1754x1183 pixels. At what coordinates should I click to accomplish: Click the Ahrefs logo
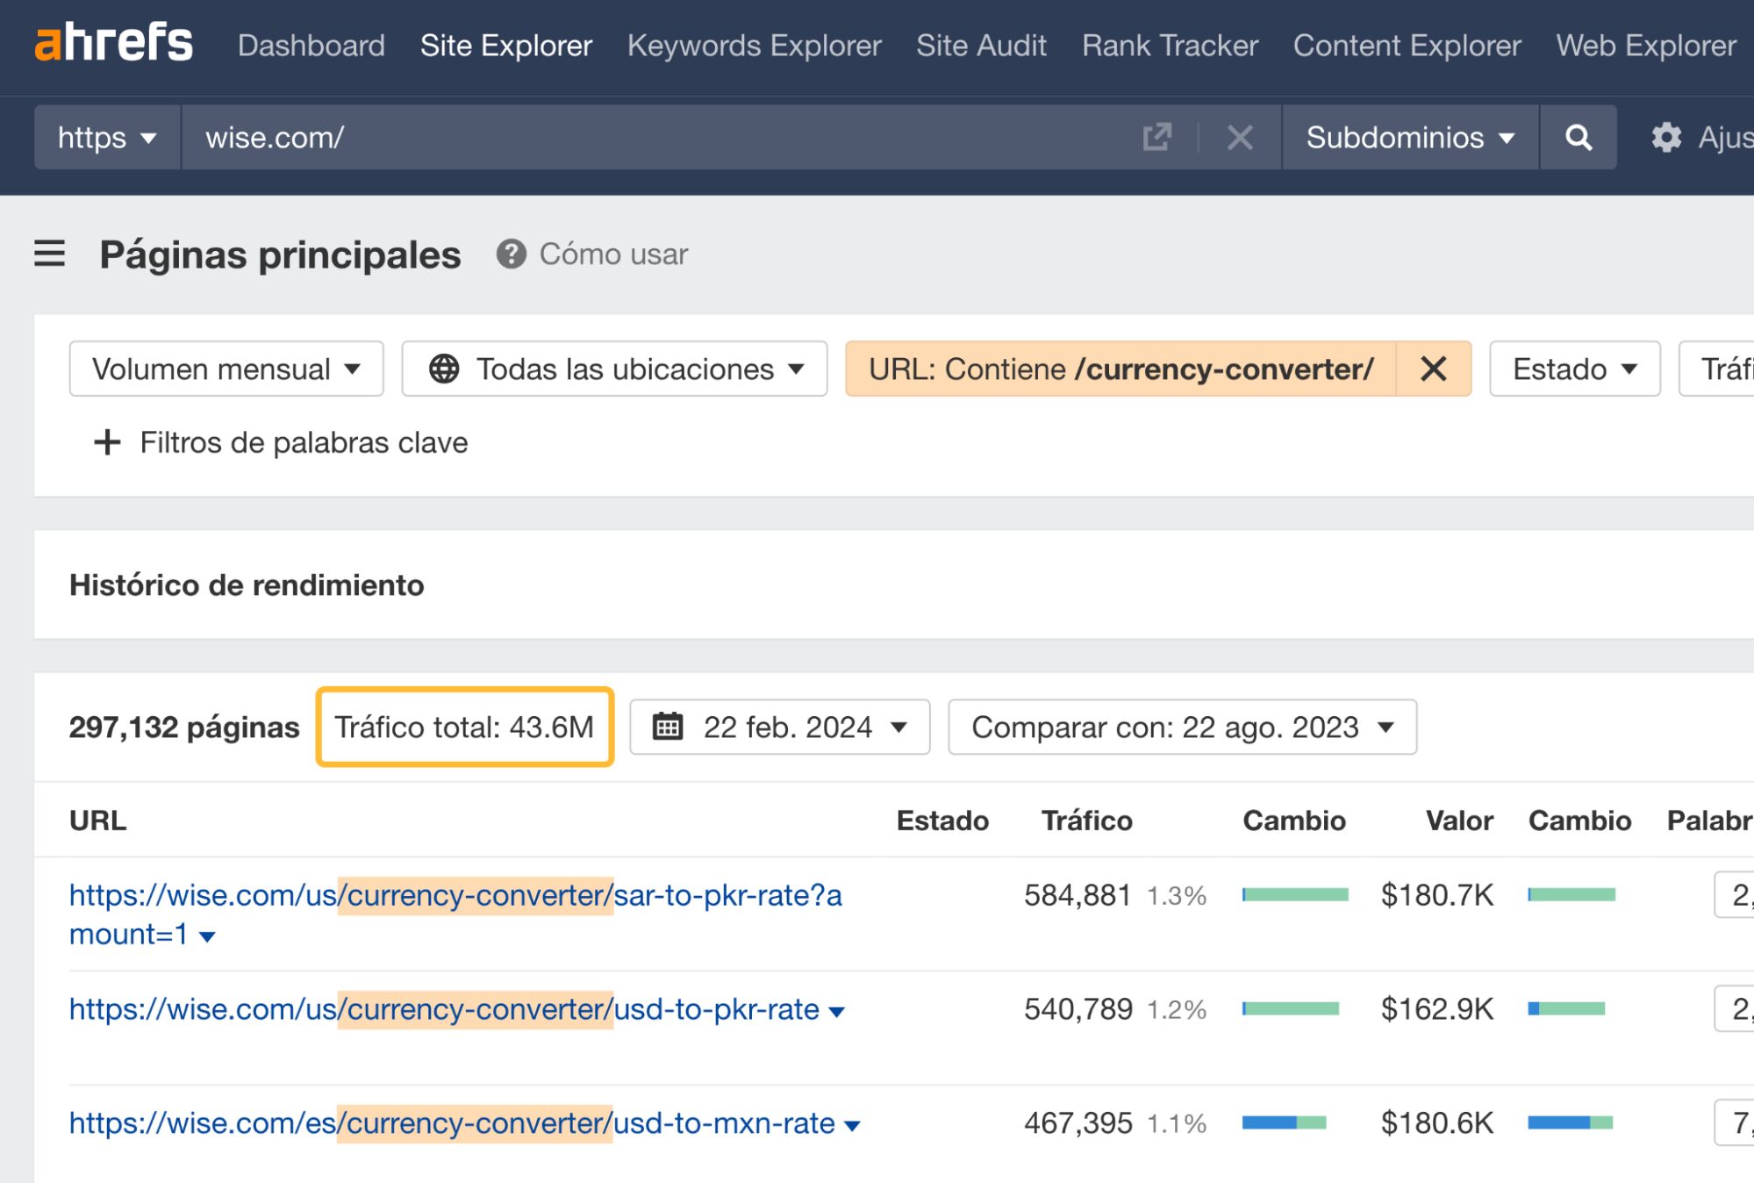point(113,43)
